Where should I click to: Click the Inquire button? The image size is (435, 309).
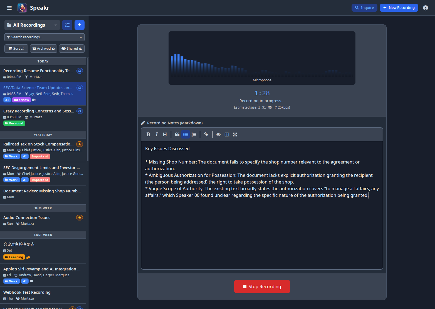pyautogui.click(x=364, y=8)
